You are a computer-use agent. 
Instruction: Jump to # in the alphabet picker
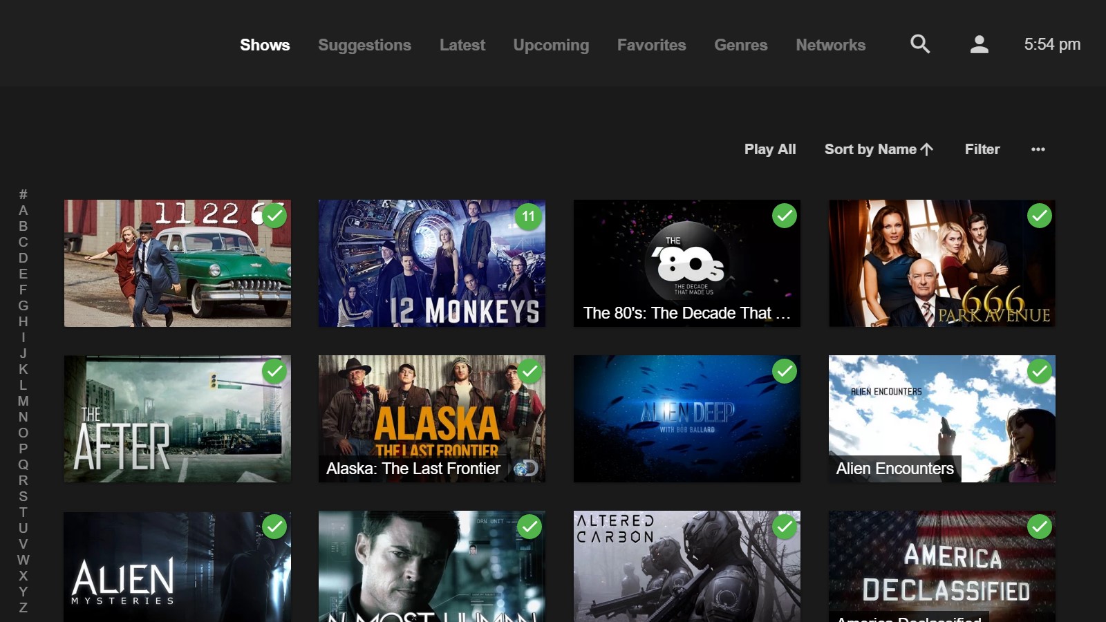pos(24,194)
